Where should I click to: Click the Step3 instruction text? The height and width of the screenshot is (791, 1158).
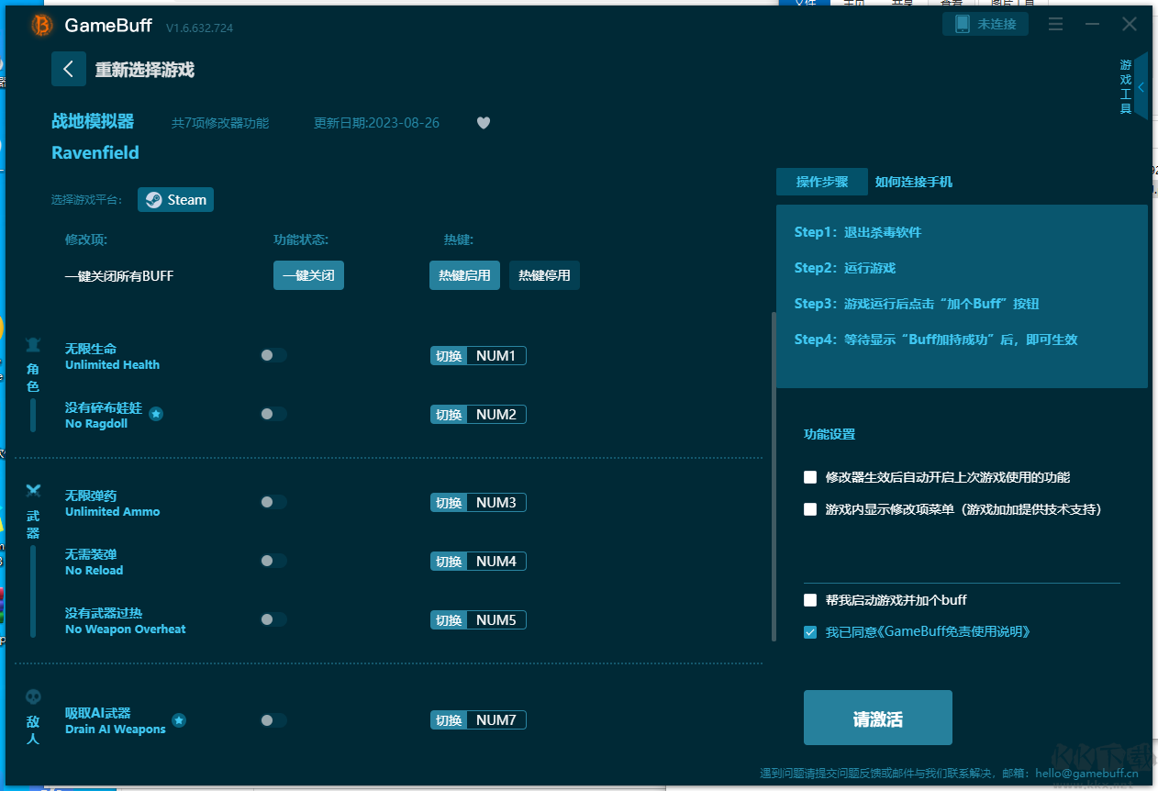(917, 304)
